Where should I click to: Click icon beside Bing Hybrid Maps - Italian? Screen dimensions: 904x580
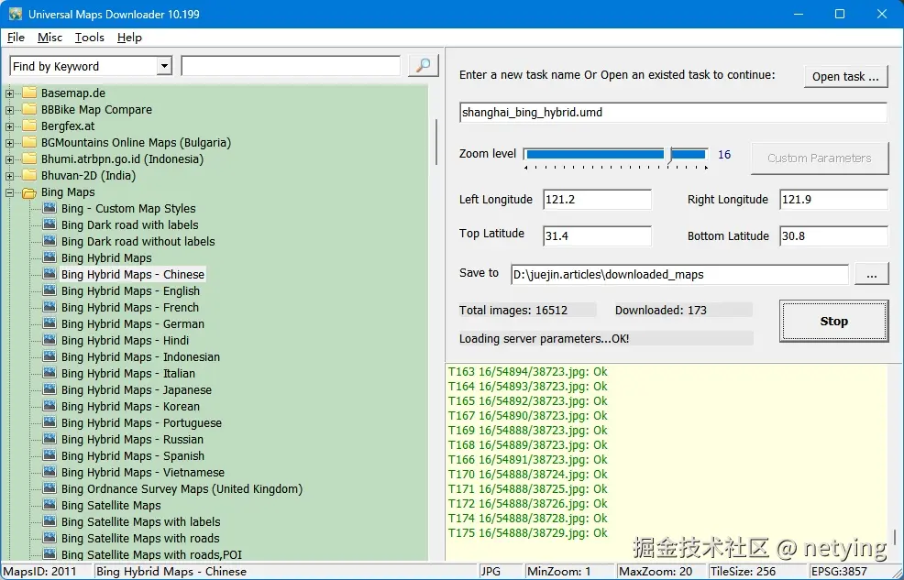50,373
